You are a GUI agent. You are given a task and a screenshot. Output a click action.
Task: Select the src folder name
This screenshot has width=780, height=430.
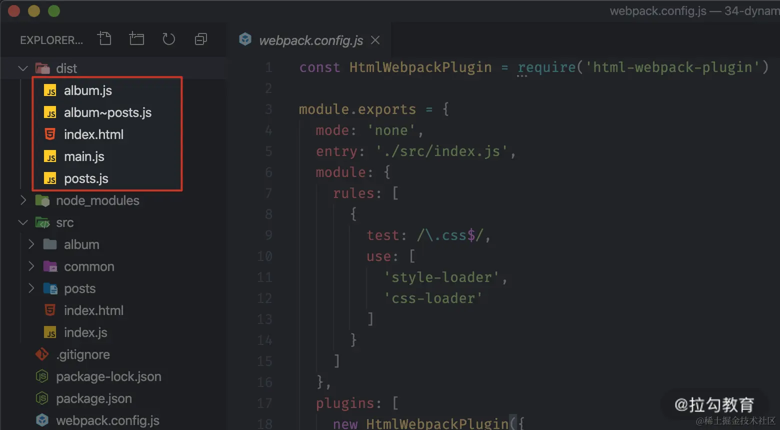[x=65, y=222]
